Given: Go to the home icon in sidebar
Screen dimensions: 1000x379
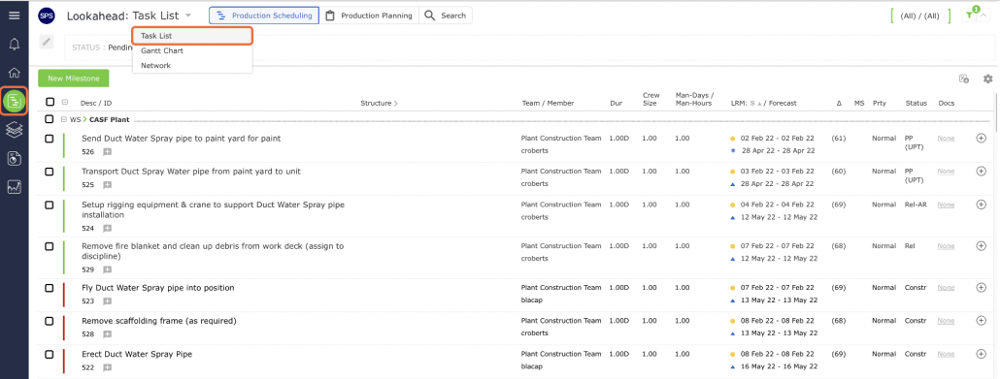Looking at the screenshot, I should click(x=14, y=72).
